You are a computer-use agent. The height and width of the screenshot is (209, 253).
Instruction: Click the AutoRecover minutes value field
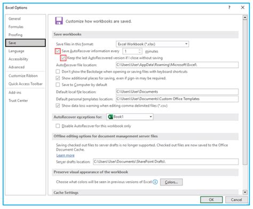[130, 51]
